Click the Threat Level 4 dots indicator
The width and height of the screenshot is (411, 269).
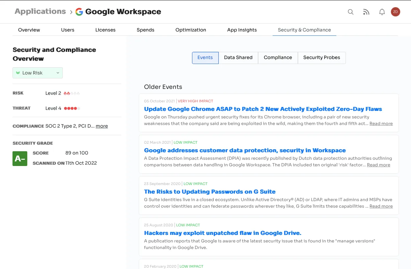tap(72, 108)
